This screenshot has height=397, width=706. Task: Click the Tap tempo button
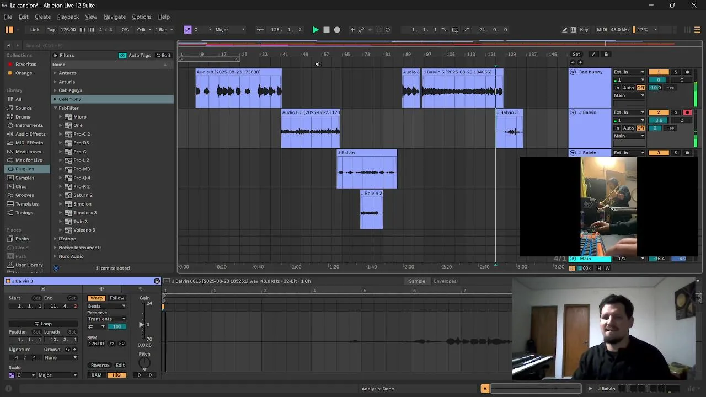(x=51, y=30)
